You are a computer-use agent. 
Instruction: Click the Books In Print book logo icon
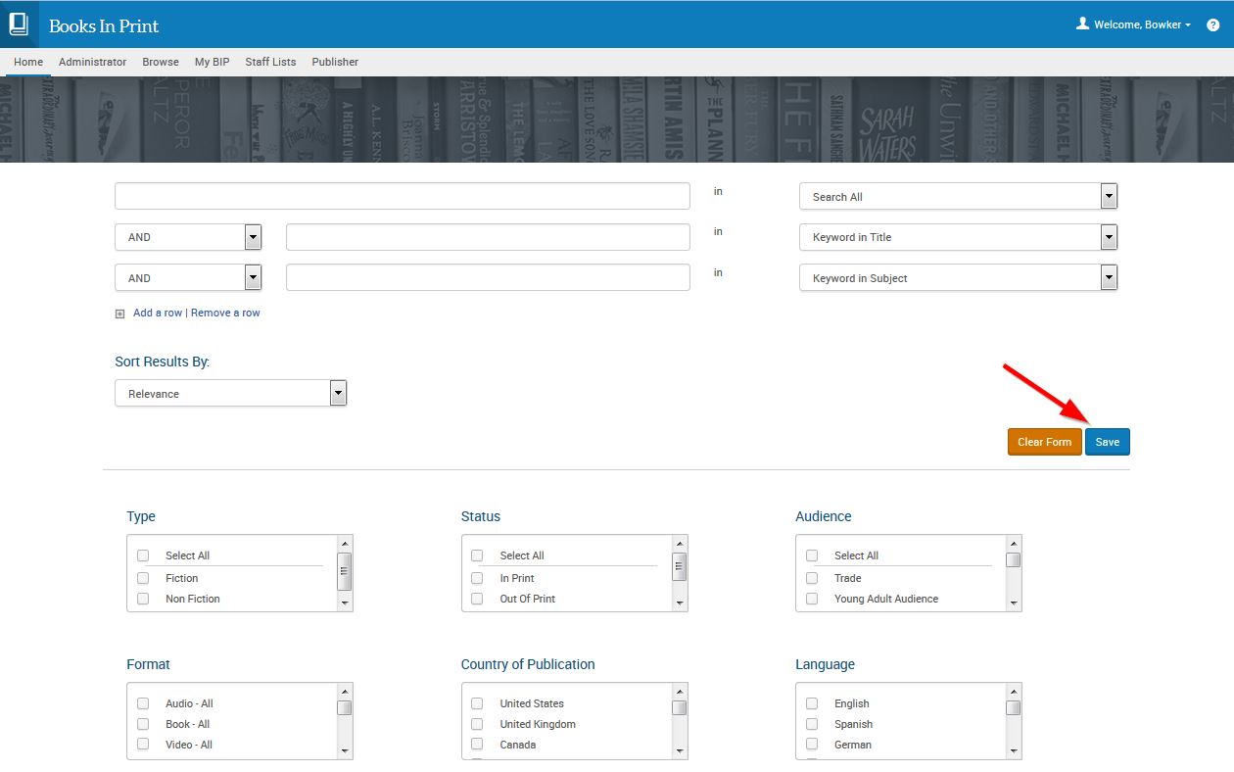[19, 24]
